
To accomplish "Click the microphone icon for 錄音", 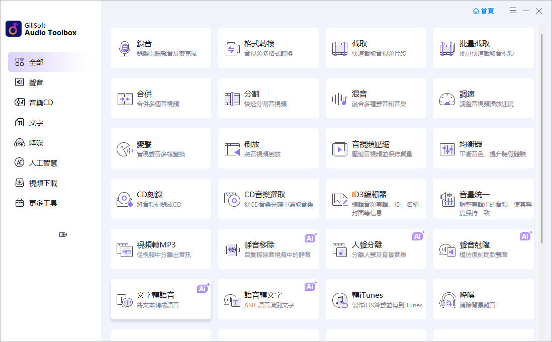I will [124, 48].
